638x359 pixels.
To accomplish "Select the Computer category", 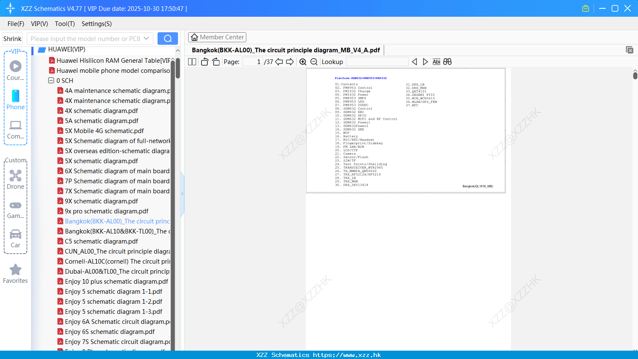I will [x=15, y=129].
